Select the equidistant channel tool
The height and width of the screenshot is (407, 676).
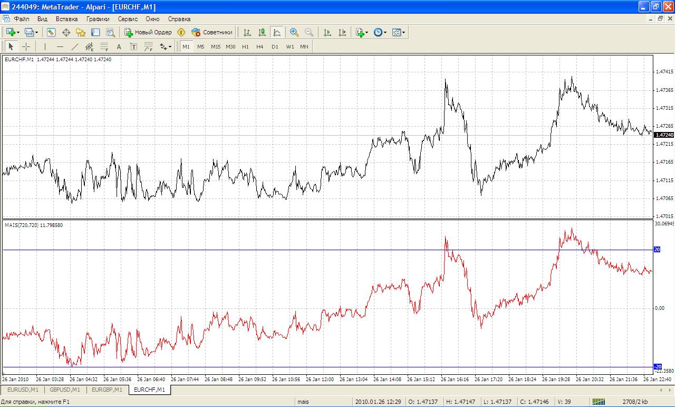[90, 46]
